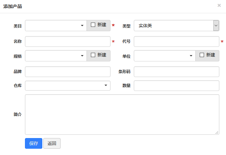
Task: Select the 品牌 input box
Action: pos(68,72)
